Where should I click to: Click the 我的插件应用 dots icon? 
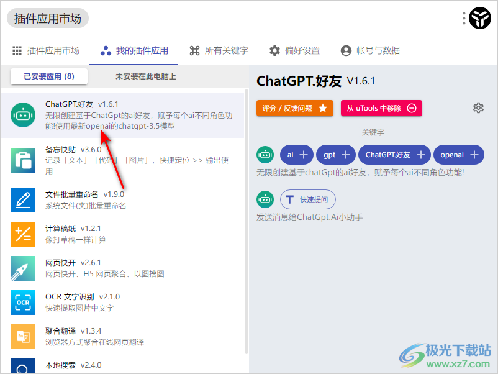point(106,50)
